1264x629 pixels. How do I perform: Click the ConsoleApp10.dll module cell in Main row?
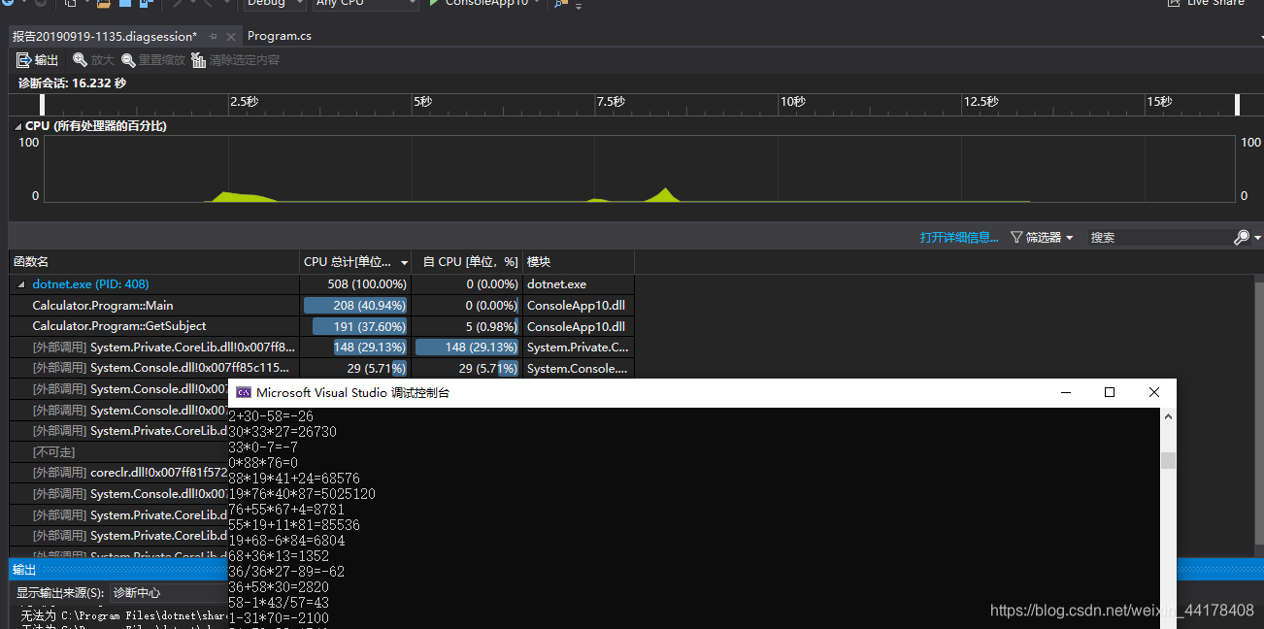[x=579, y=305]
